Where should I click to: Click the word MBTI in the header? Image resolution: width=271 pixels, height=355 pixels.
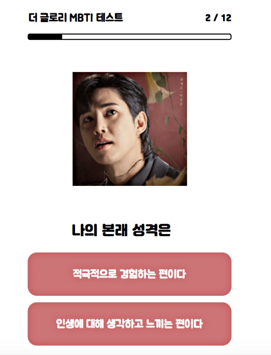[x=81, y=17]
